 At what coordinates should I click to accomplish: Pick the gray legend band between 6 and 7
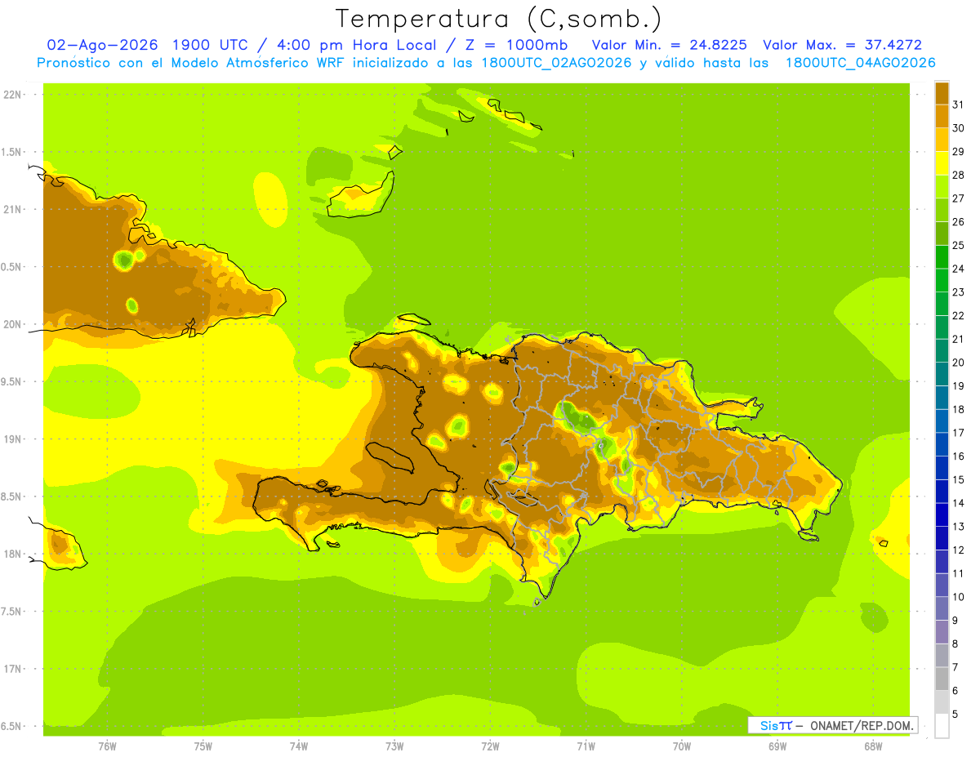[942, 679]
